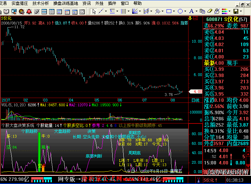The image size is (251, 184).
Task: Click the 日线 period label
Action: pos(195,100)
